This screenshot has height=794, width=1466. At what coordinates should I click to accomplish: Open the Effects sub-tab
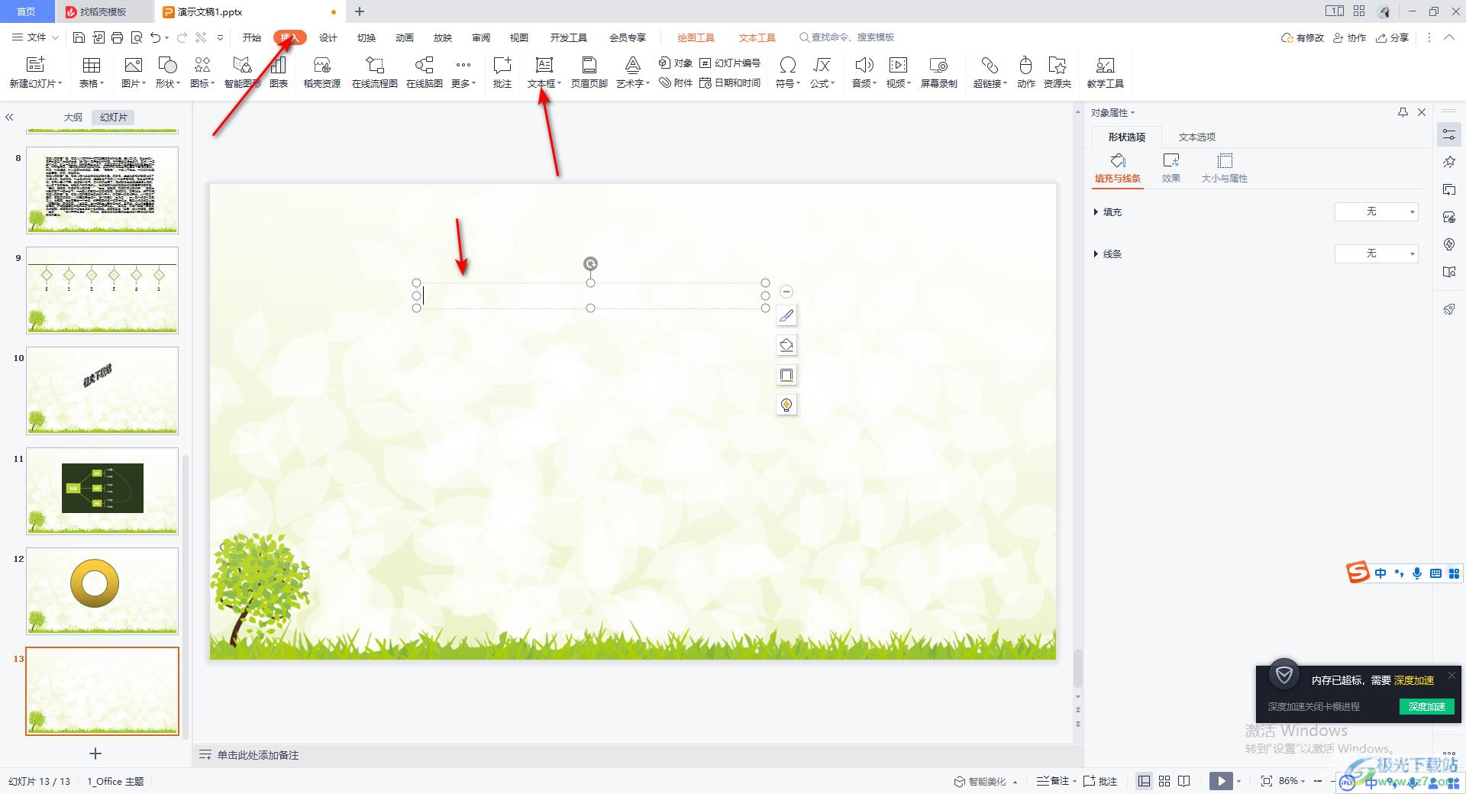coord(1171,168)
